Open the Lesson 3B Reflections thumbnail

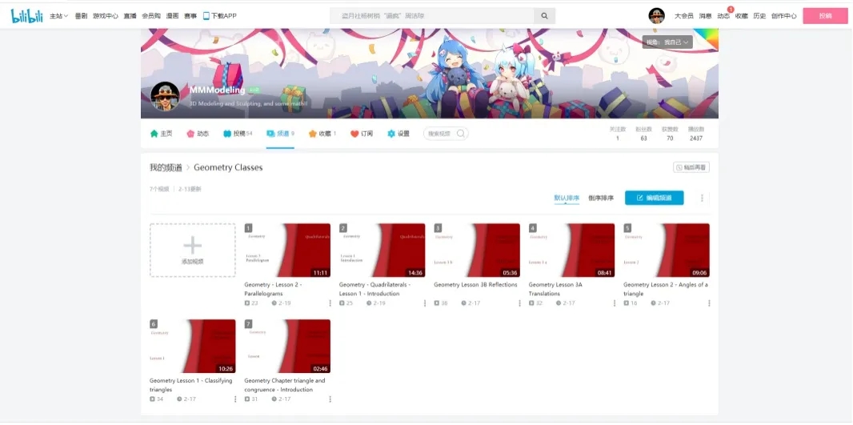pos(477,251)
